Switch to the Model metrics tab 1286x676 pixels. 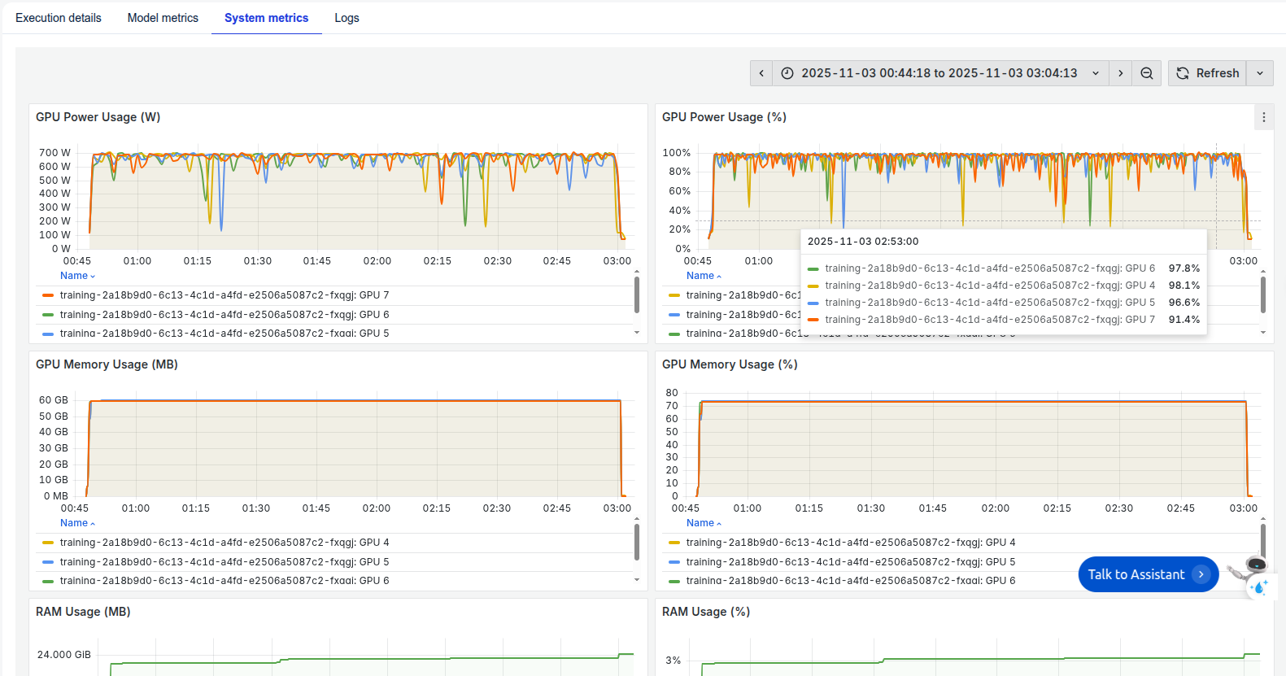coord(163,18)
